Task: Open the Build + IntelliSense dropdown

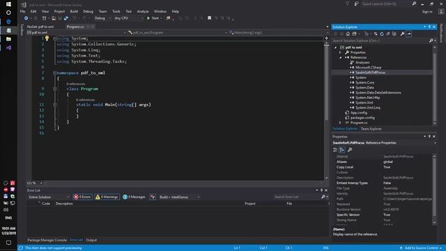Action: (x=180, y=197)
